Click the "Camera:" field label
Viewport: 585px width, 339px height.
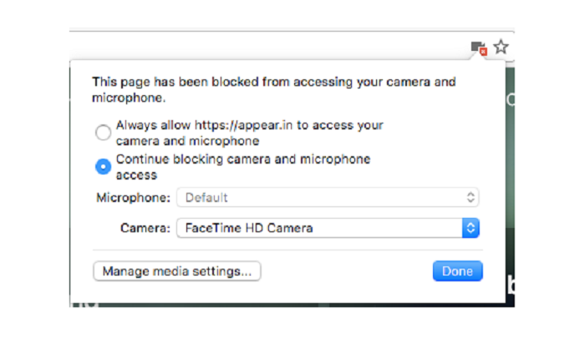pyautogui.click(x=145, y=228)
